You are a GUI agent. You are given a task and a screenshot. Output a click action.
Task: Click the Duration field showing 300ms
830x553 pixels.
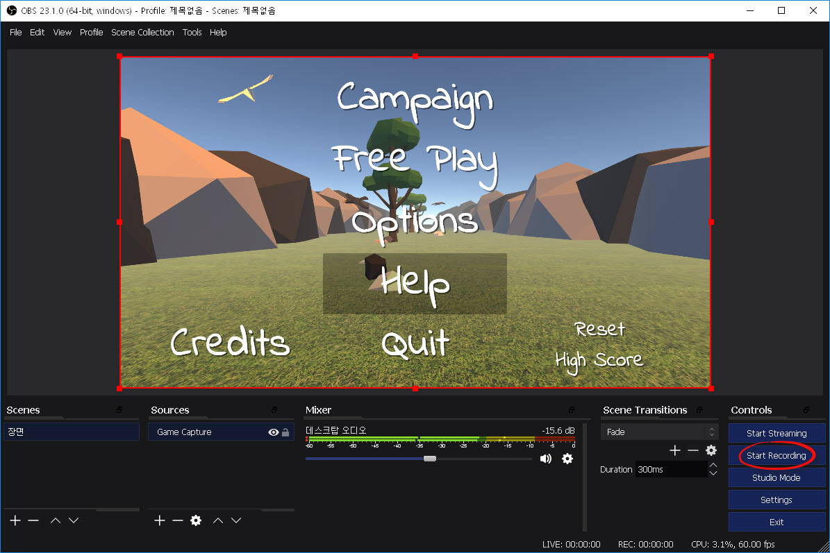pyautogui.click(x=671, y=470)
